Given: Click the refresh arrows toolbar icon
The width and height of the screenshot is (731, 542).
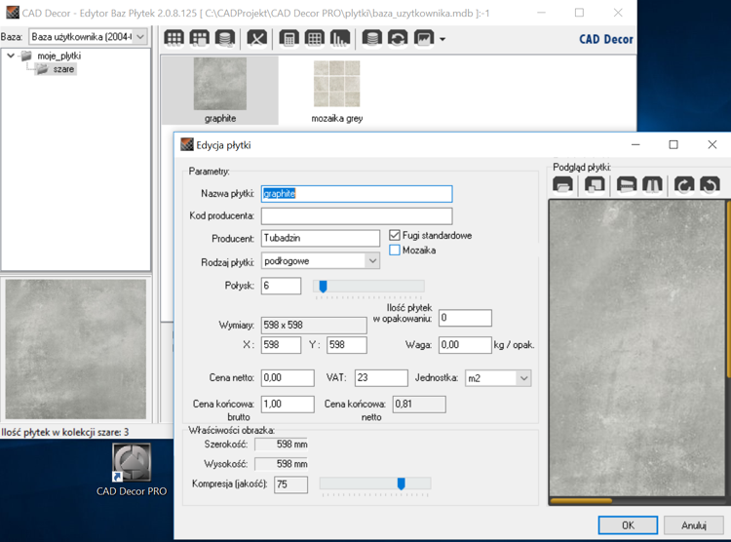Looking at the screenshot, I should 398,38.
